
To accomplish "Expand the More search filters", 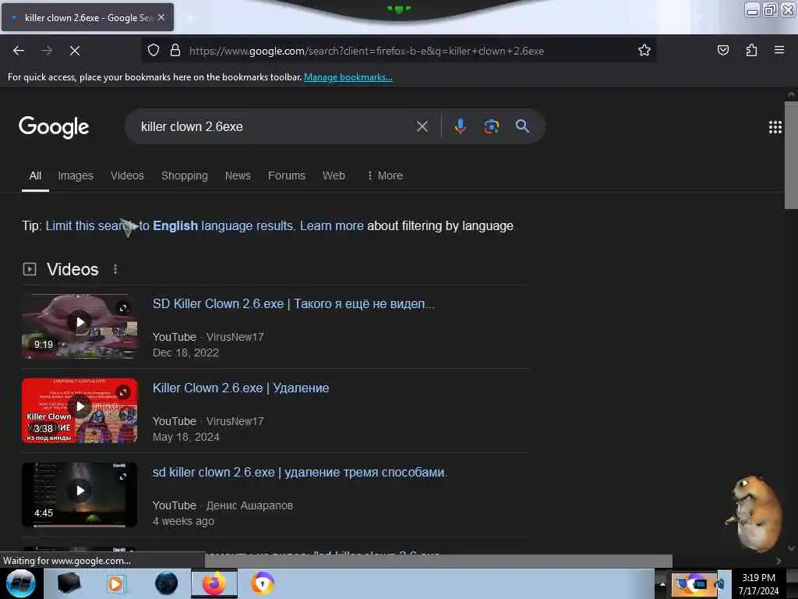I will pyautogui.click(x=385, y=175).
